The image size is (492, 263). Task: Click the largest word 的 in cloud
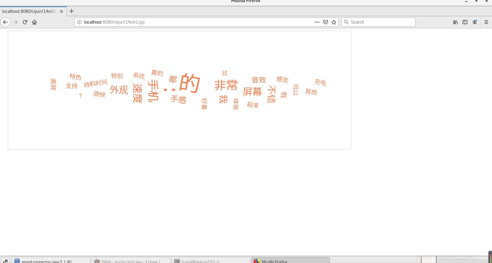(x=190, y=83)
